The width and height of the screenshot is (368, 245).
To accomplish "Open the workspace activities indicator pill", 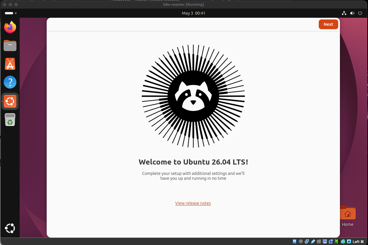I will [11, 13].
